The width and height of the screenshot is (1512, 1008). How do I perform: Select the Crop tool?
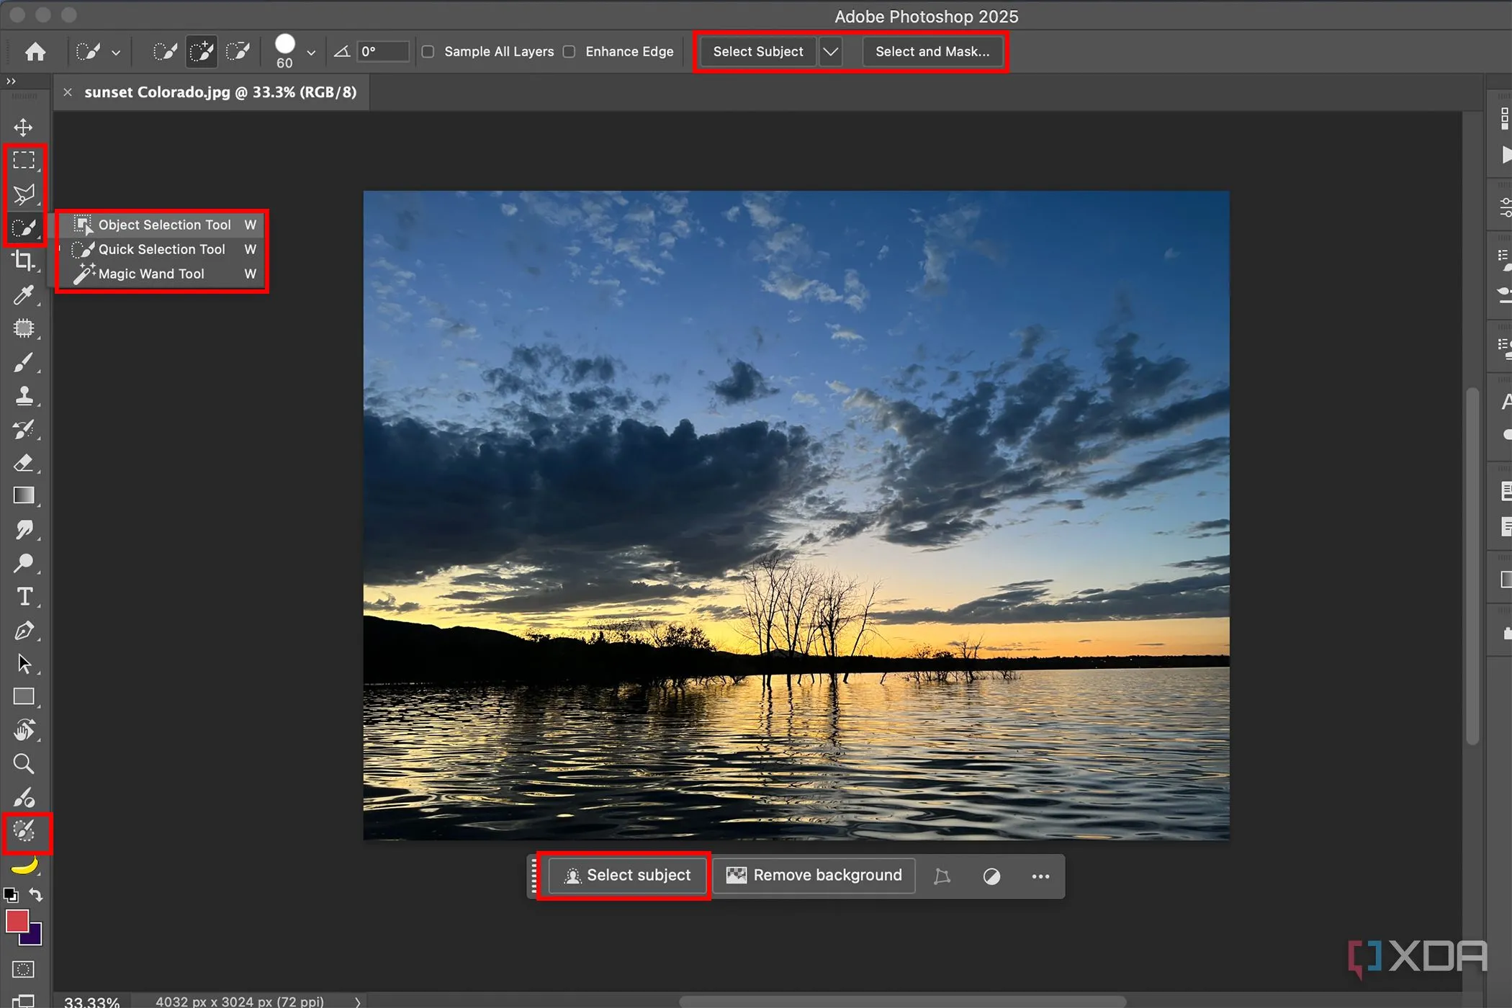click(24, 261)
